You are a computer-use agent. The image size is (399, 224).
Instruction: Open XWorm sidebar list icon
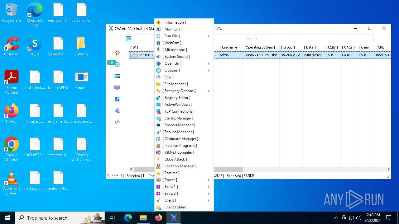pos(117,76)
